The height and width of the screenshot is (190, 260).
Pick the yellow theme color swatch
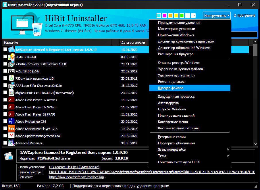coord(176,16)
